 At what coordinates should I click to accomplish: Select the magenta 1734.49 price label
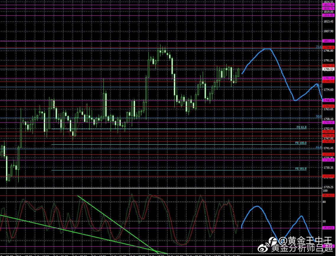[328, 160]
